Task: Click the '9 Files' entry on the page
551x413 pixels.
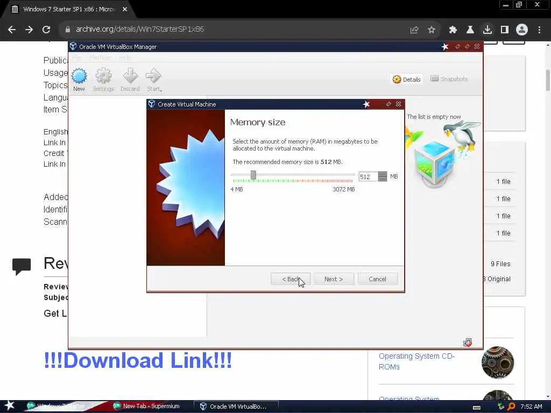Action: tap(500, 264)
